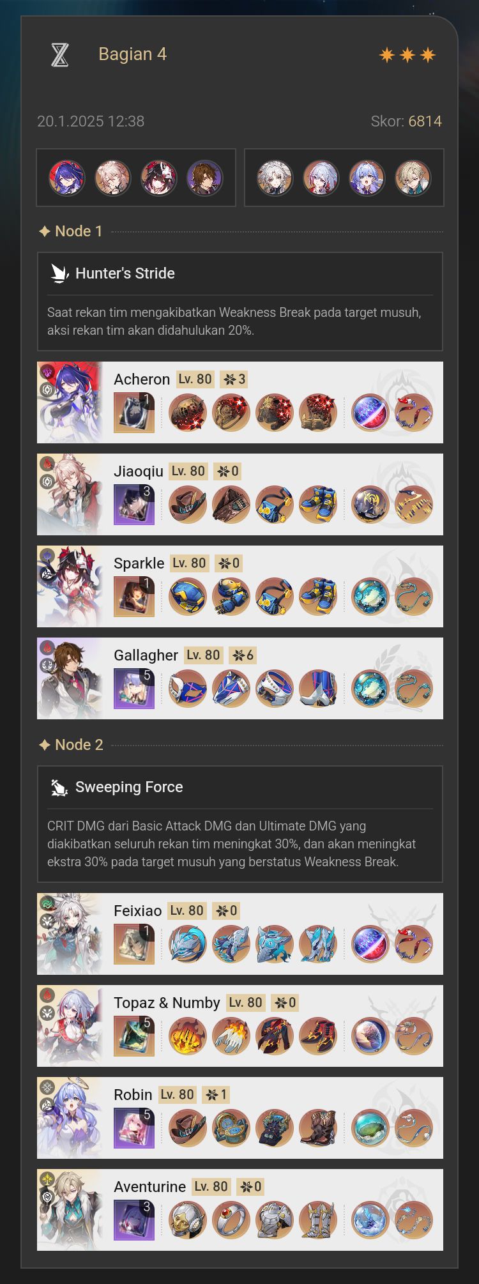The height and width of the screenshot is (1284, 479).
Task: Select Robin's body relic icon
Action: point(275,1128)
